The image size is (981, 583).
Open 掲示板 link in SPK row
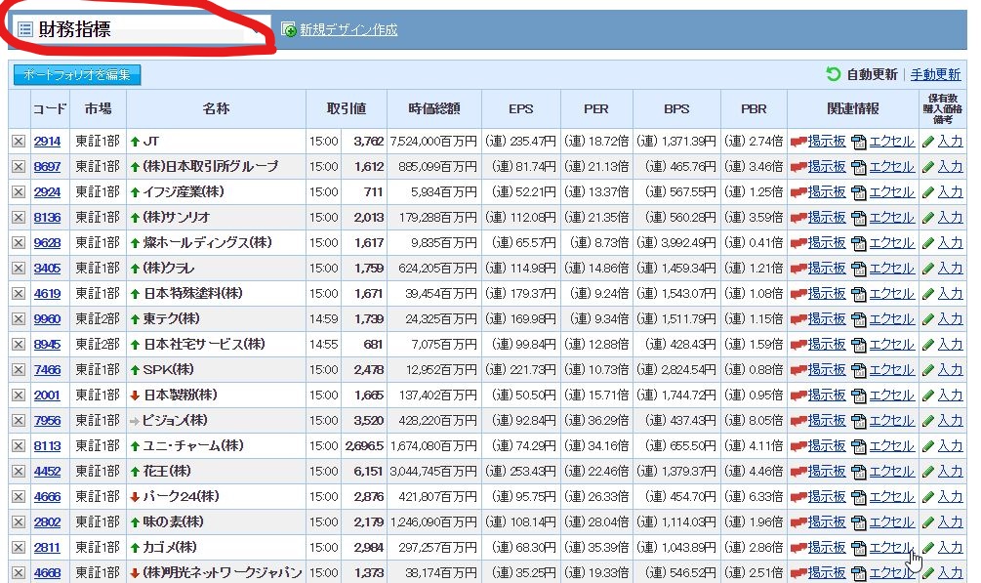click(x=827, y=369)
